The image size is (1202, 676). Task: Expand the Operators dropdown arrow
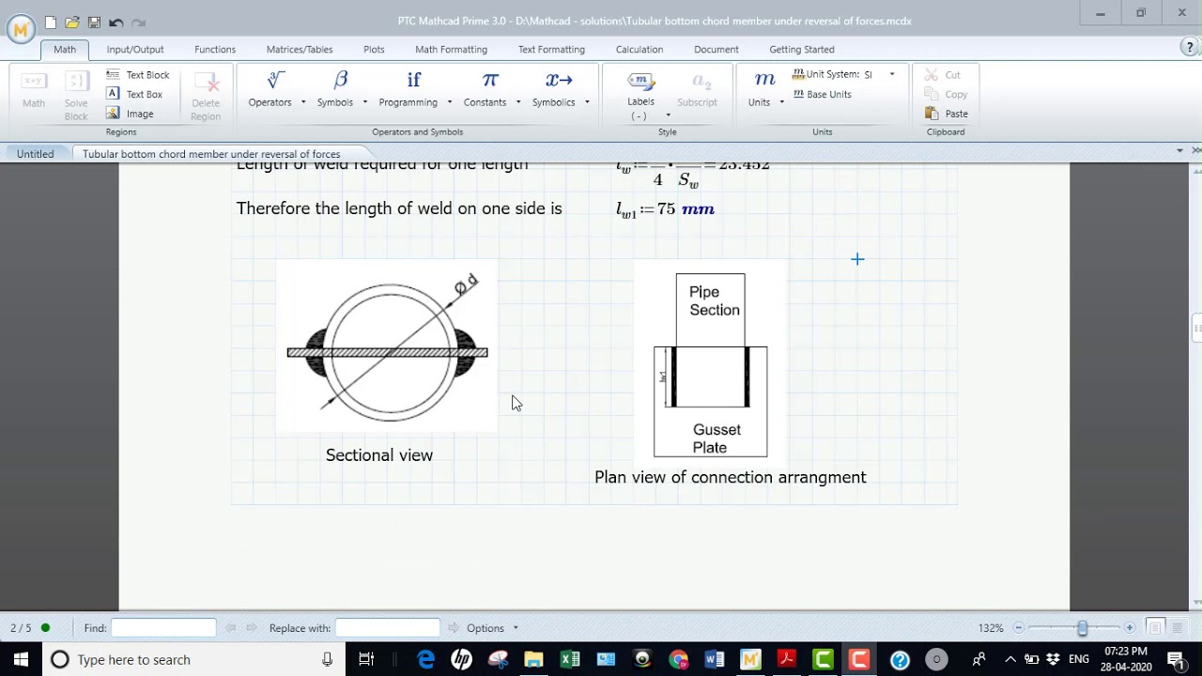(302, 102)
